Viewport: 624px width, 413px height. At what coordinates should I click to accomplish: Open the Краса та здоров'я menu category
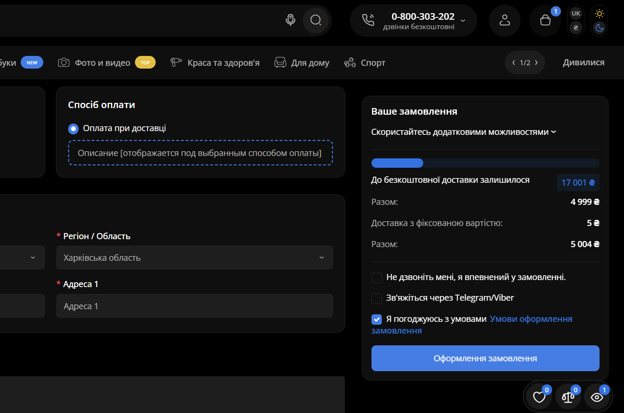223,62
